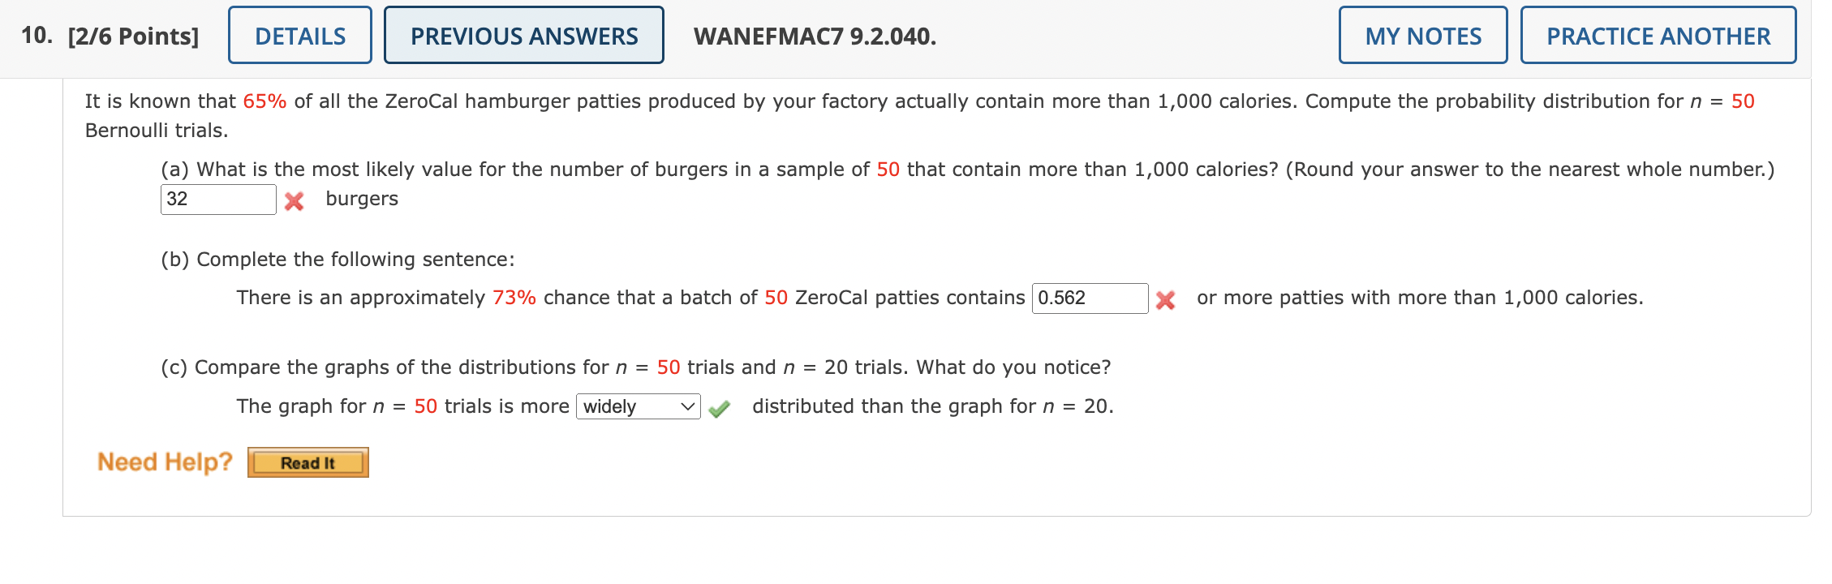Click the DETAILS button
The width and height of the screenshot is (1832, 584).
[299, 35]
